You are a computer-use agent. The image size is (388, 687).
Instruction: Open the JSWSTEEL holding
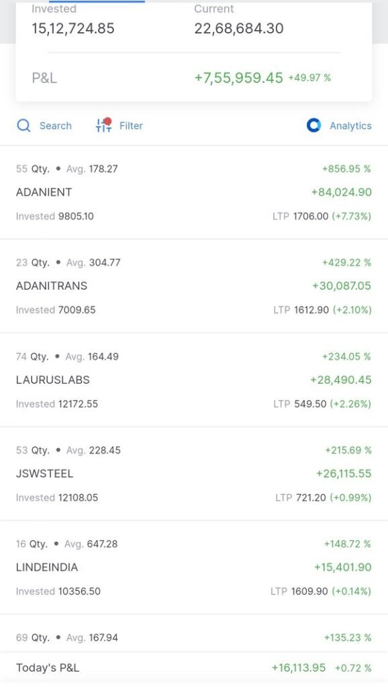click(194, 474)
